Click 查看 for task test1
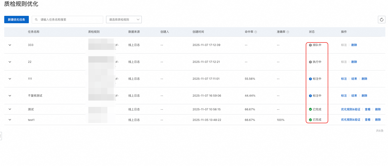 click(368, 120)
